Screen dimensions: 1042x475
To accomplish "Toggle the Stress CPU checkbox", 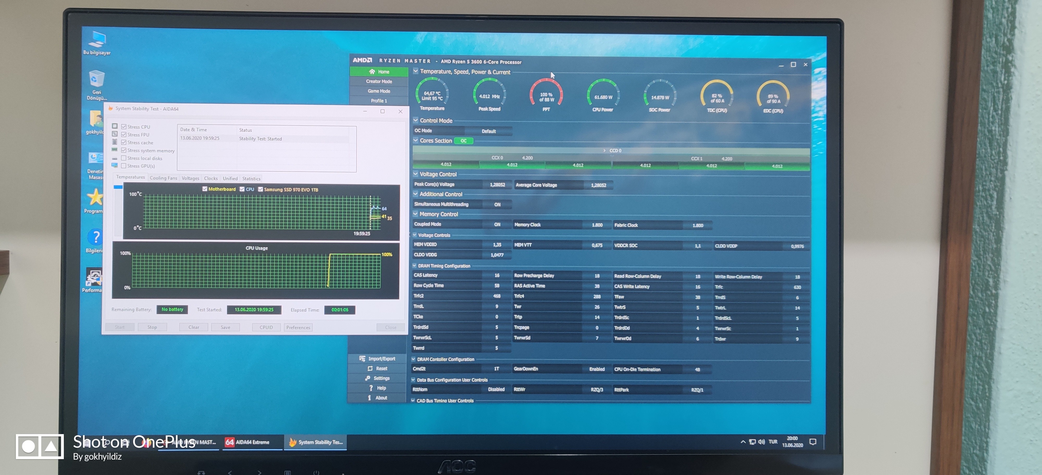I will point(124,127).
